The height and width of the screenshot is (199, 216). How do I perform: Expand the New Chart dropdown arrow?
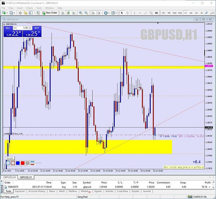click(7, 13)
